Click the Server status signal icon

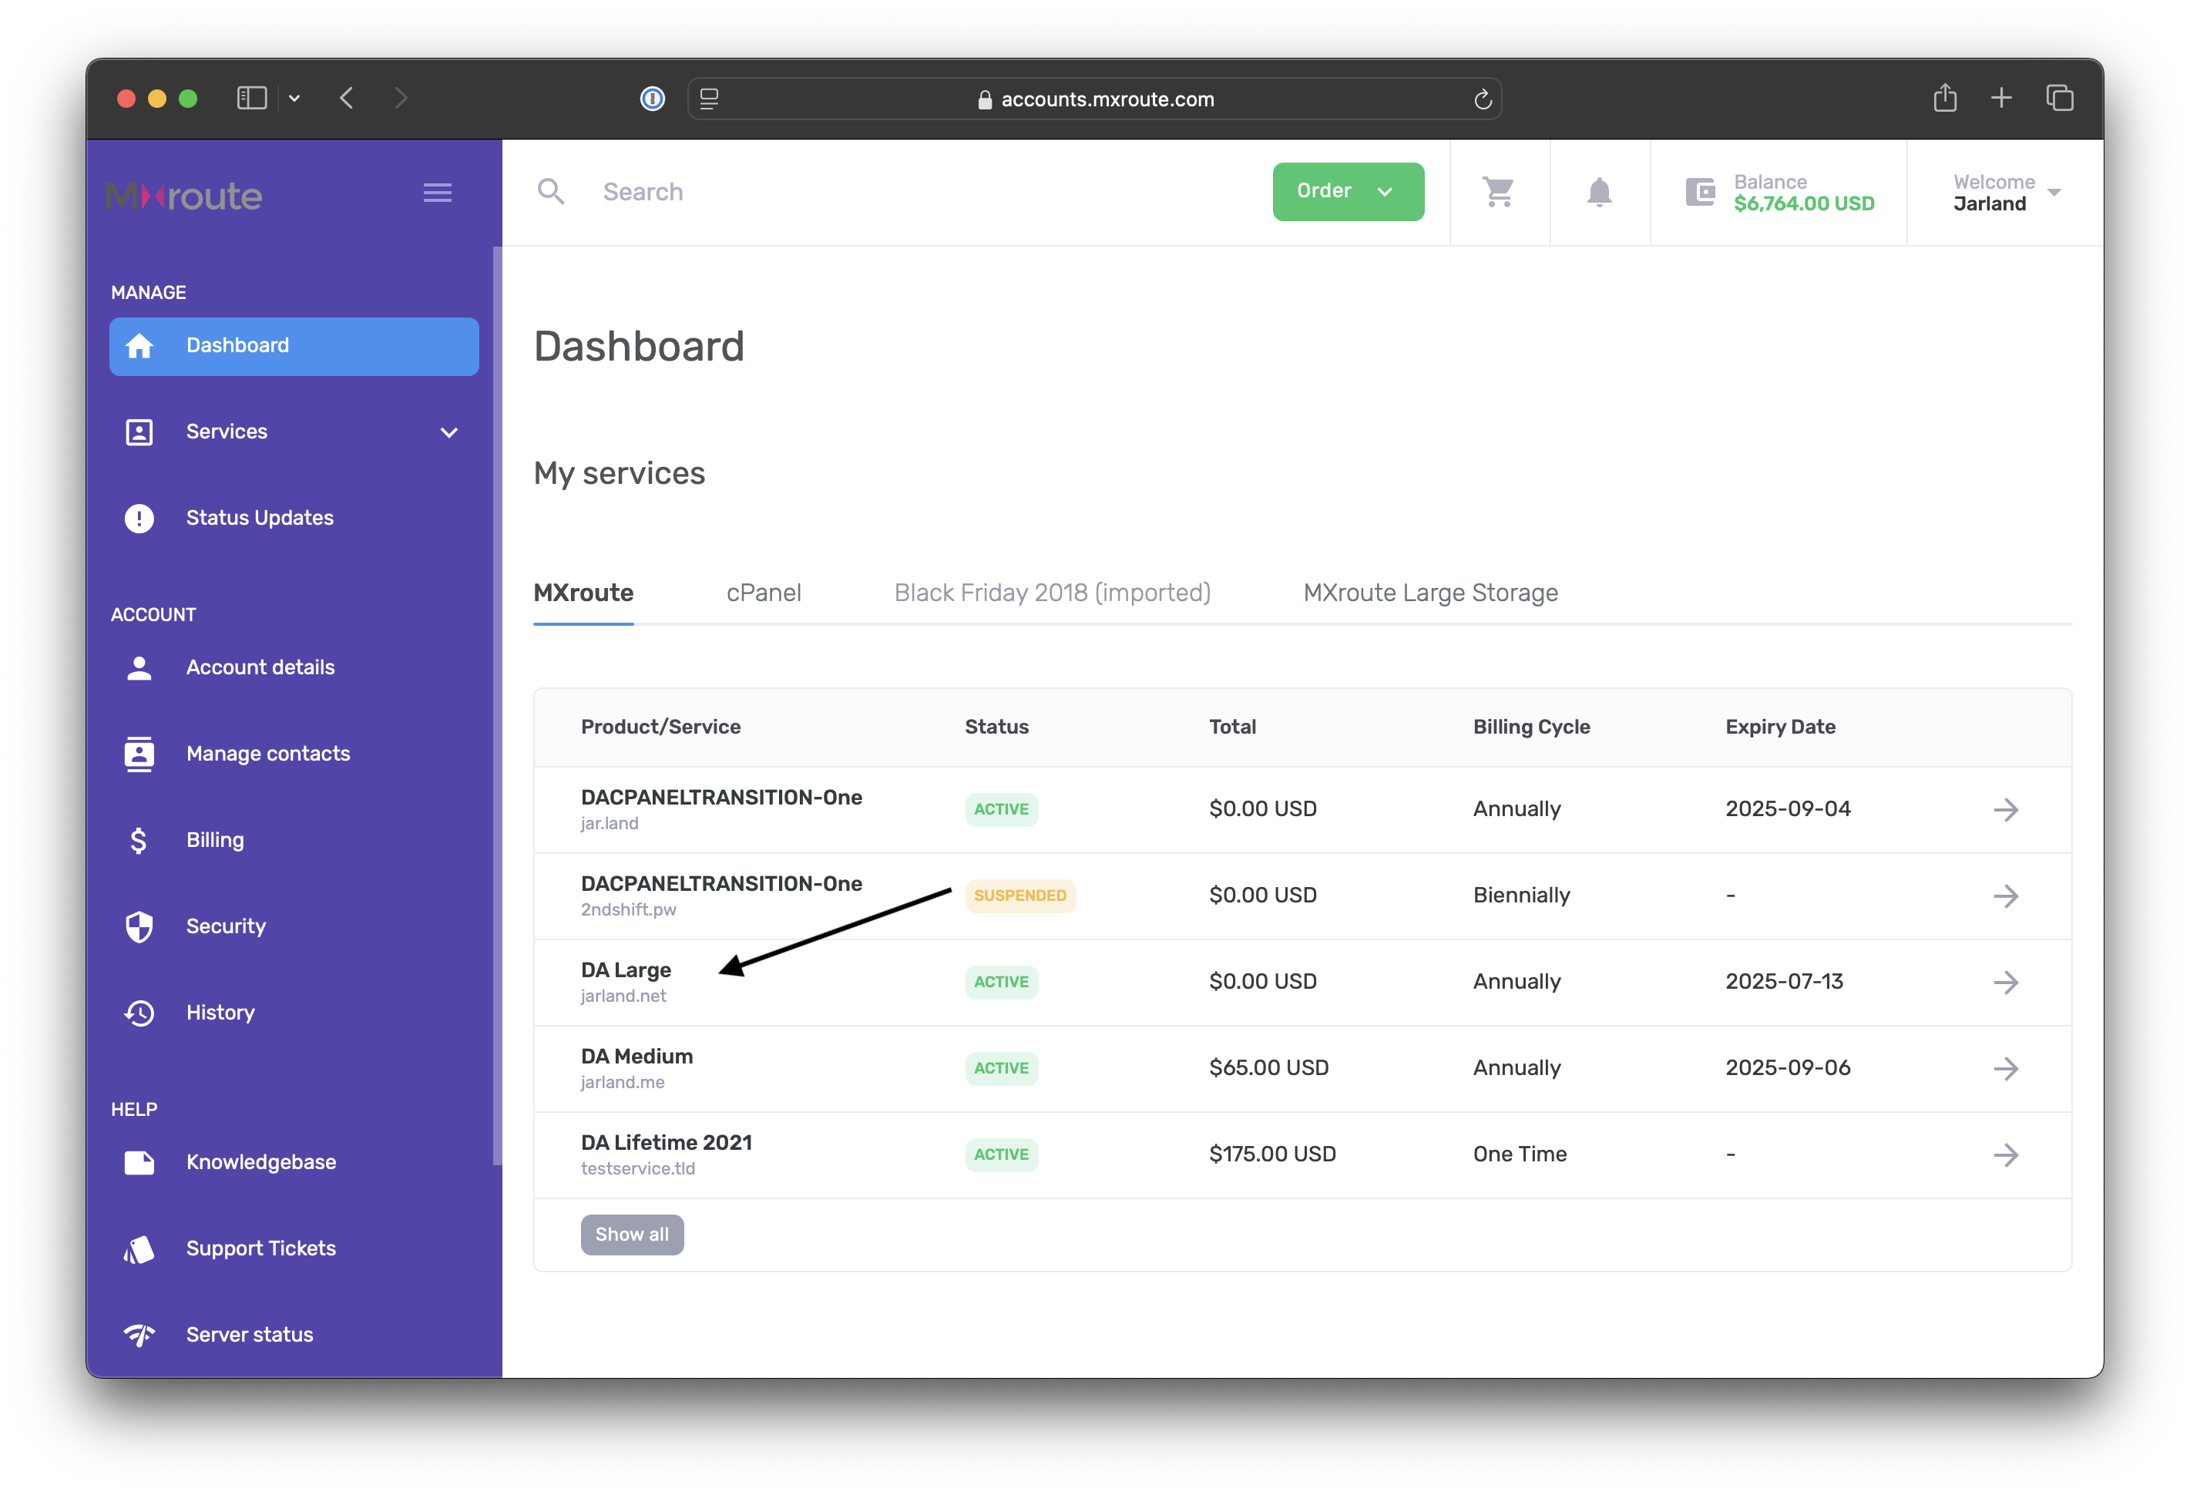[139, 1335]
